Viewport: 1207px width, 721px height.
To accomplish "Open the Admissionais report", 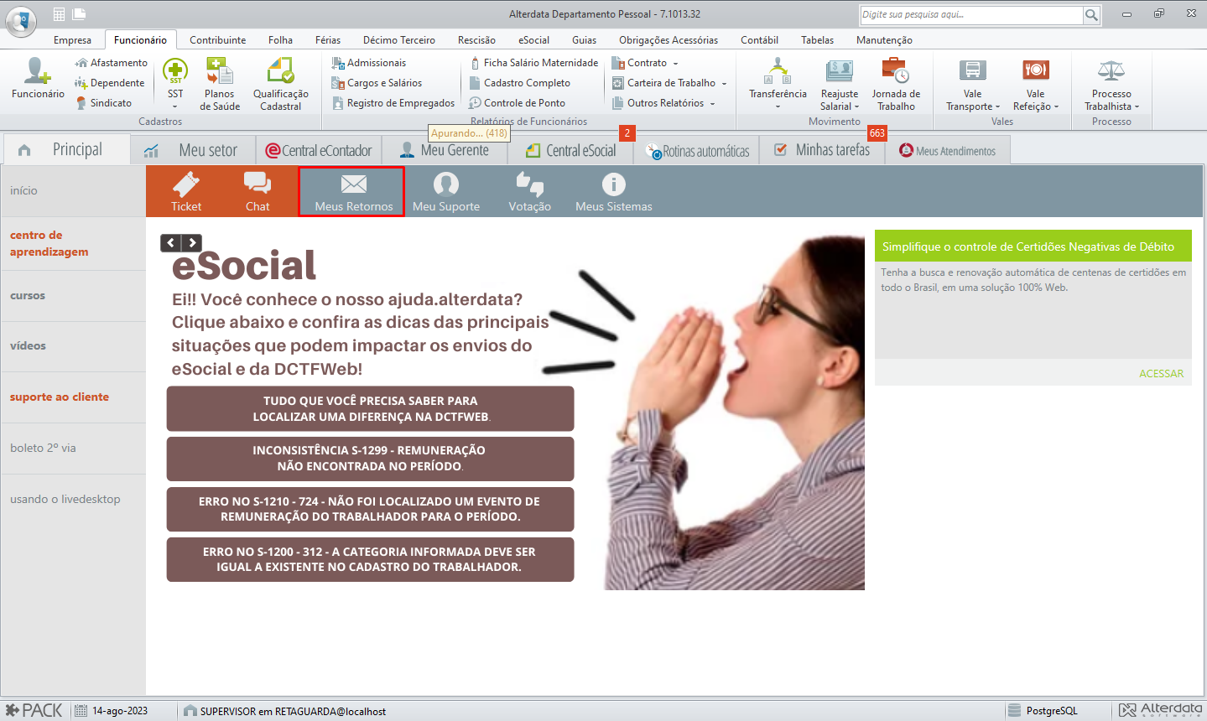I will click(x=369, y=63).
